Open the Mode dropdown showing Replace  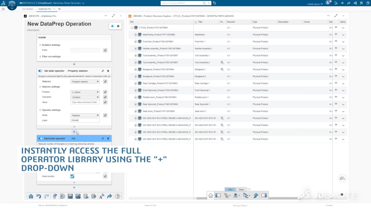(x=85, y=115)
